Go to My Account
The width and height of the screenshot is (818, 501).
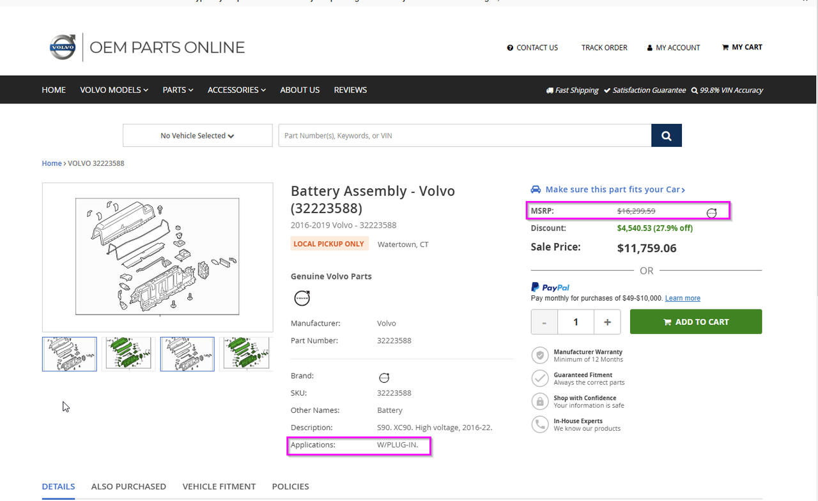674,48
